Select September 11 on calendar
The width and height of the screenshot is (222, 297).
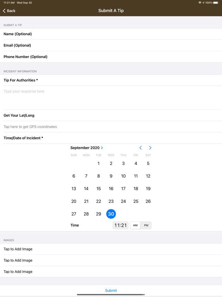(x=136, y=176)
